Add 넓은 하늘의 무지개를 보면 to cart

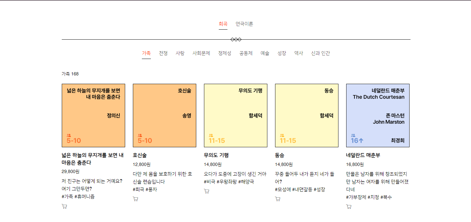point(64,207)
